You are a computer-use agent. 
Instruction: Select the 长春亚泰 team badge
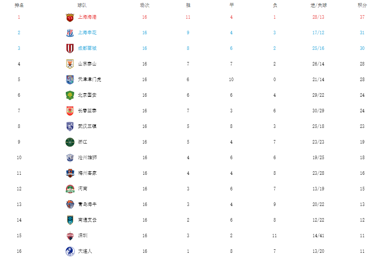(x=70, y=111)
